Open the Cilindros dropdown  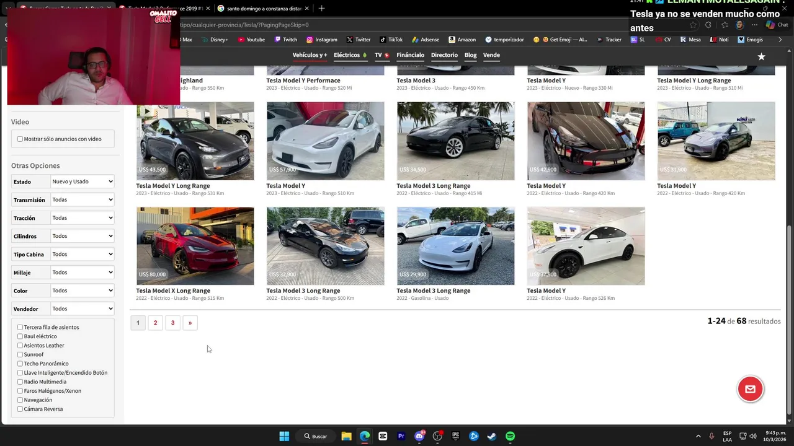click(83, 236)
